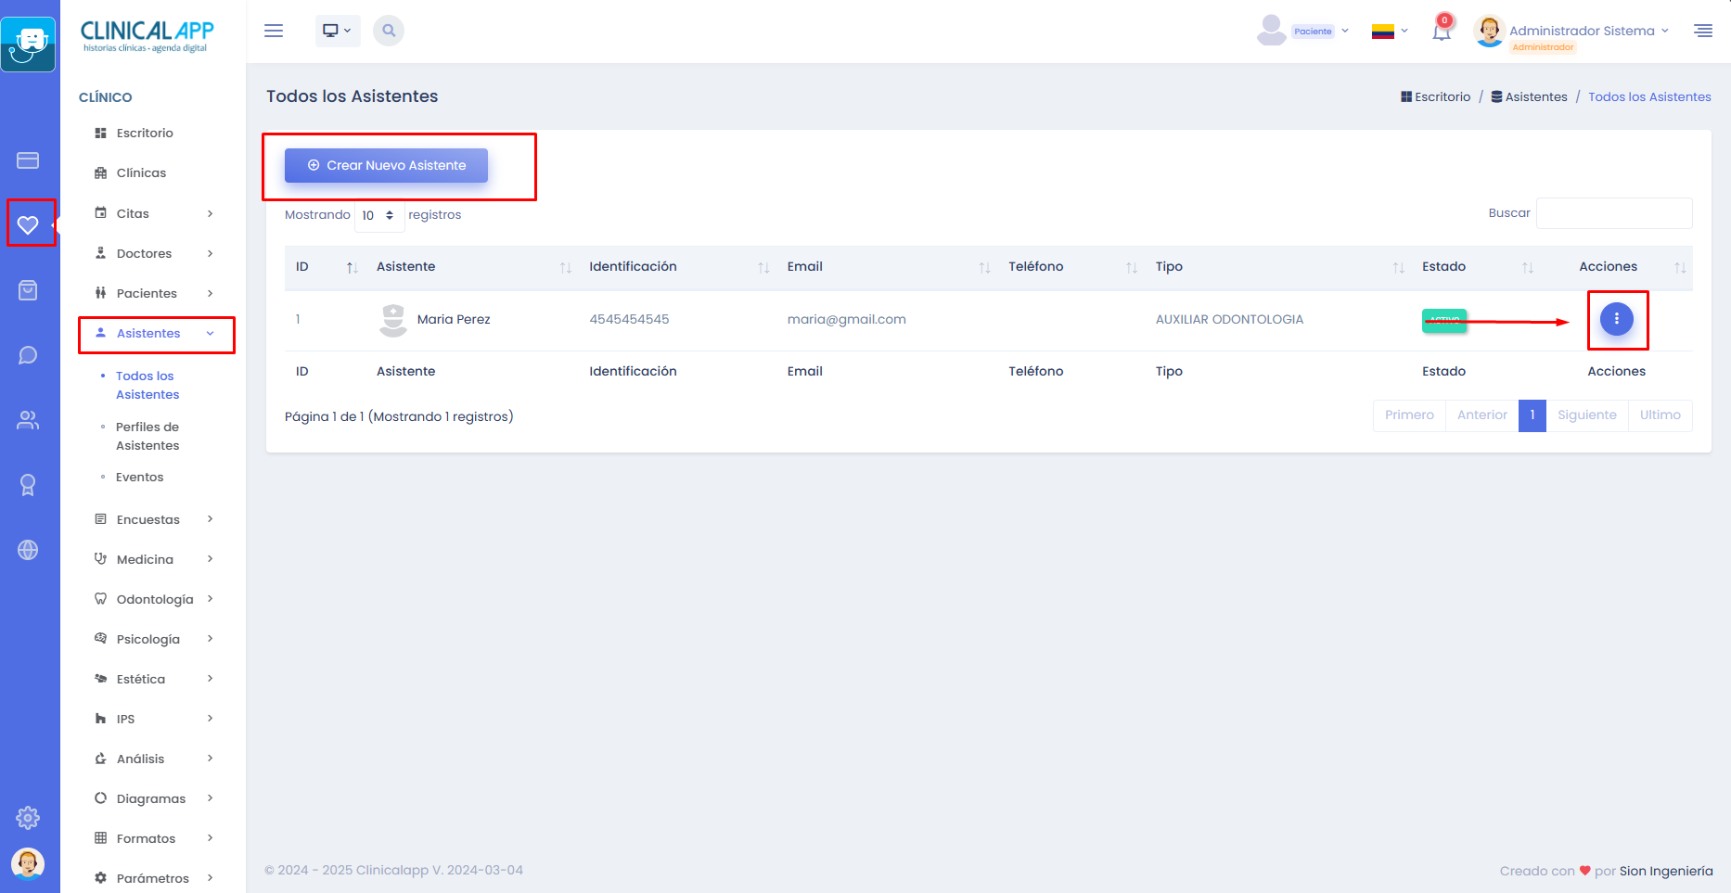Click the globe icon in left rail
Viewport: 1731px width, 893px height.
coord(28,550)
